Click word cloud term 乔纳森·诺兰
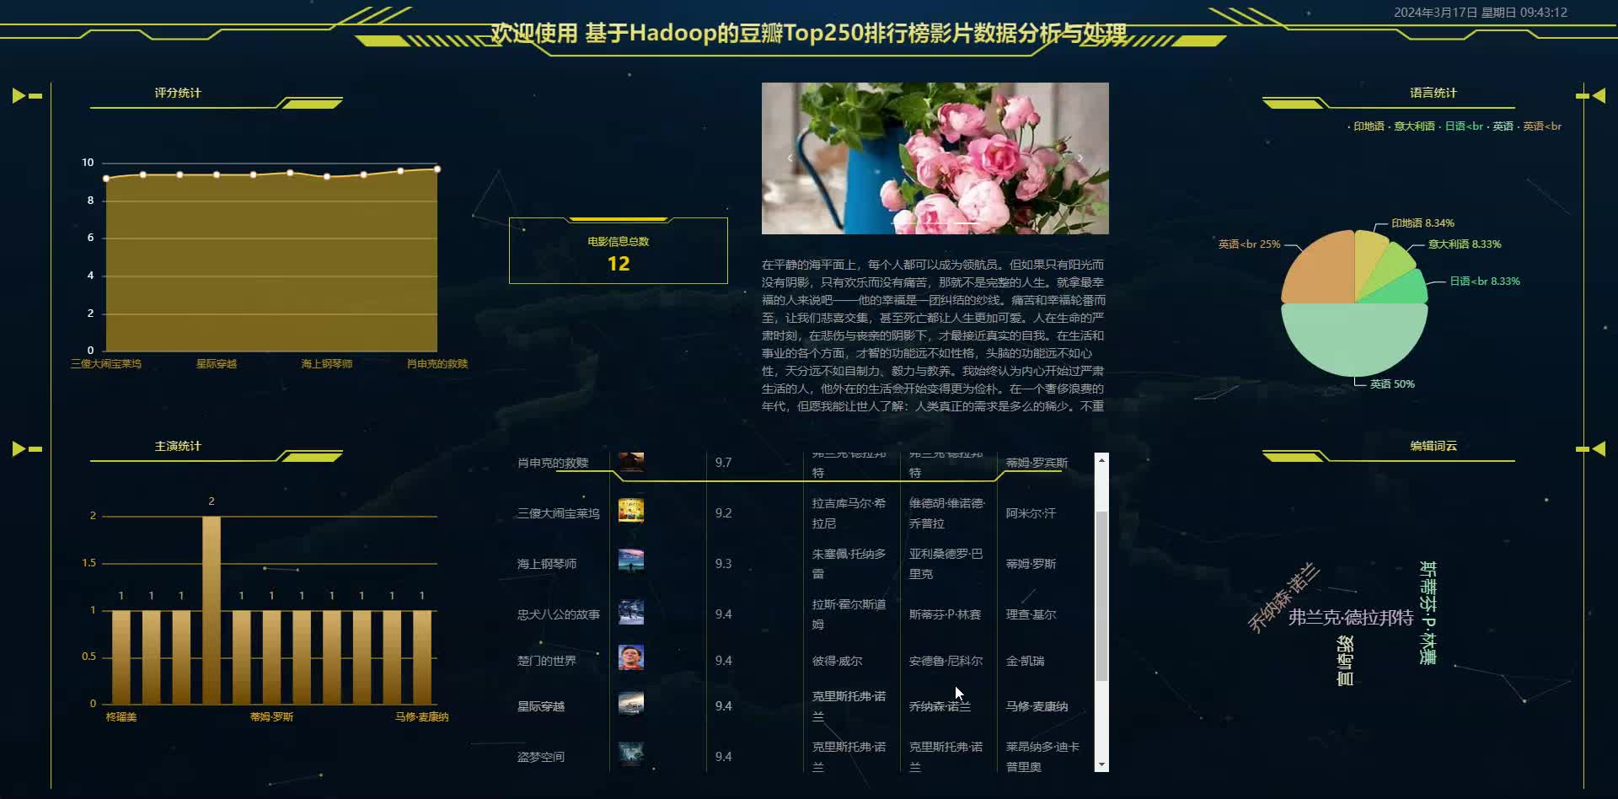Viewport: 1618px width, 799px height. (x=1283, y=597)
